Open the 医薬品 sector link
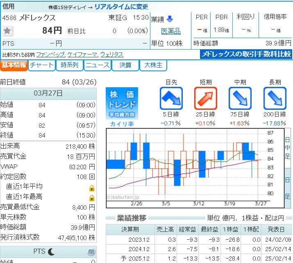 click(x=171, y=31)
